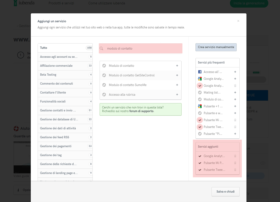The width and height of the screenshot is (280, 202).
Task: Delete Google Analyt... from Servizi aggiunti
Action: pos(235,156)
